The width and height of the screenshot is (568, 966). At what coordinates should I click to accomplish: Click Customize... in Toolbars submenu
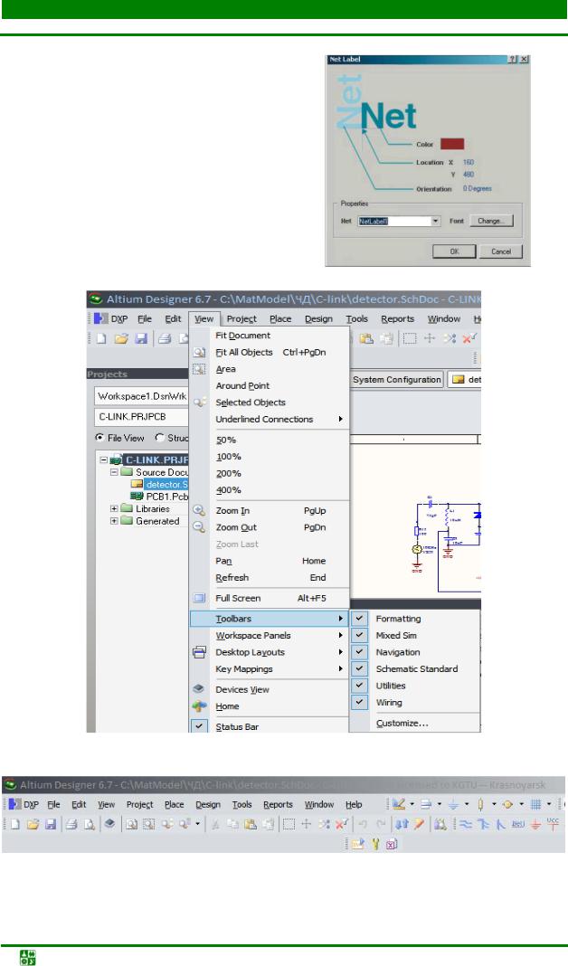click(x=402, y=724)
